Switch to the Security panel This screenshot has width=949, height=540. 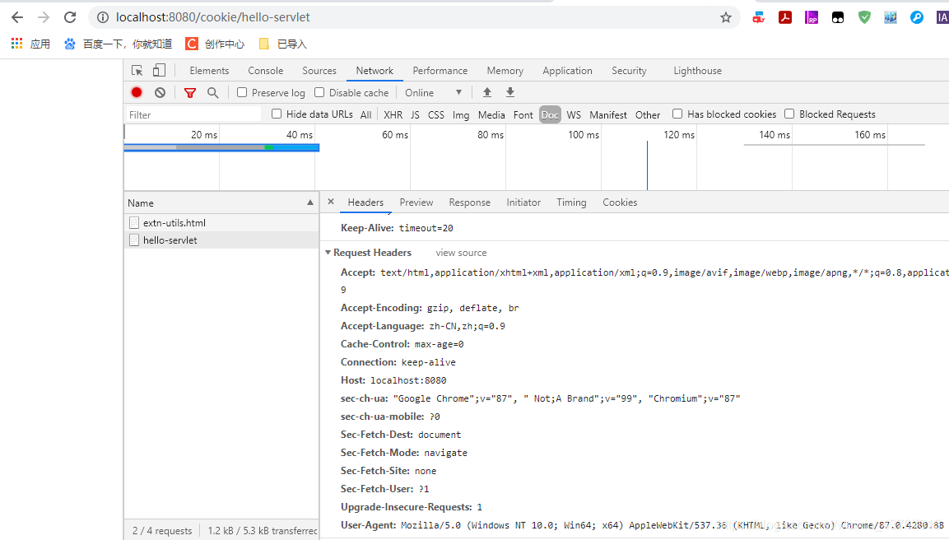[x=629, y=71]
